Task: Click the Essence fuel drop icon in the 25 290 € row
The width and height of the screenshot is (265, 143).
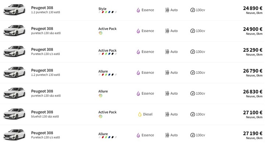Action: (138, 52)
